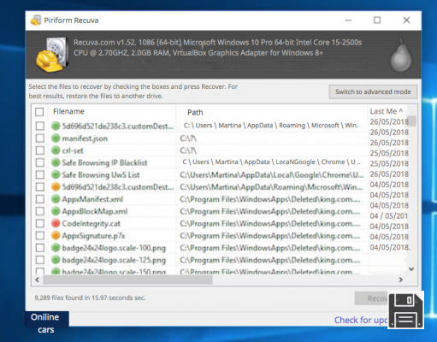
Task: Click red status dot for CodeIntegrity.cat
Action: point(56,223)
